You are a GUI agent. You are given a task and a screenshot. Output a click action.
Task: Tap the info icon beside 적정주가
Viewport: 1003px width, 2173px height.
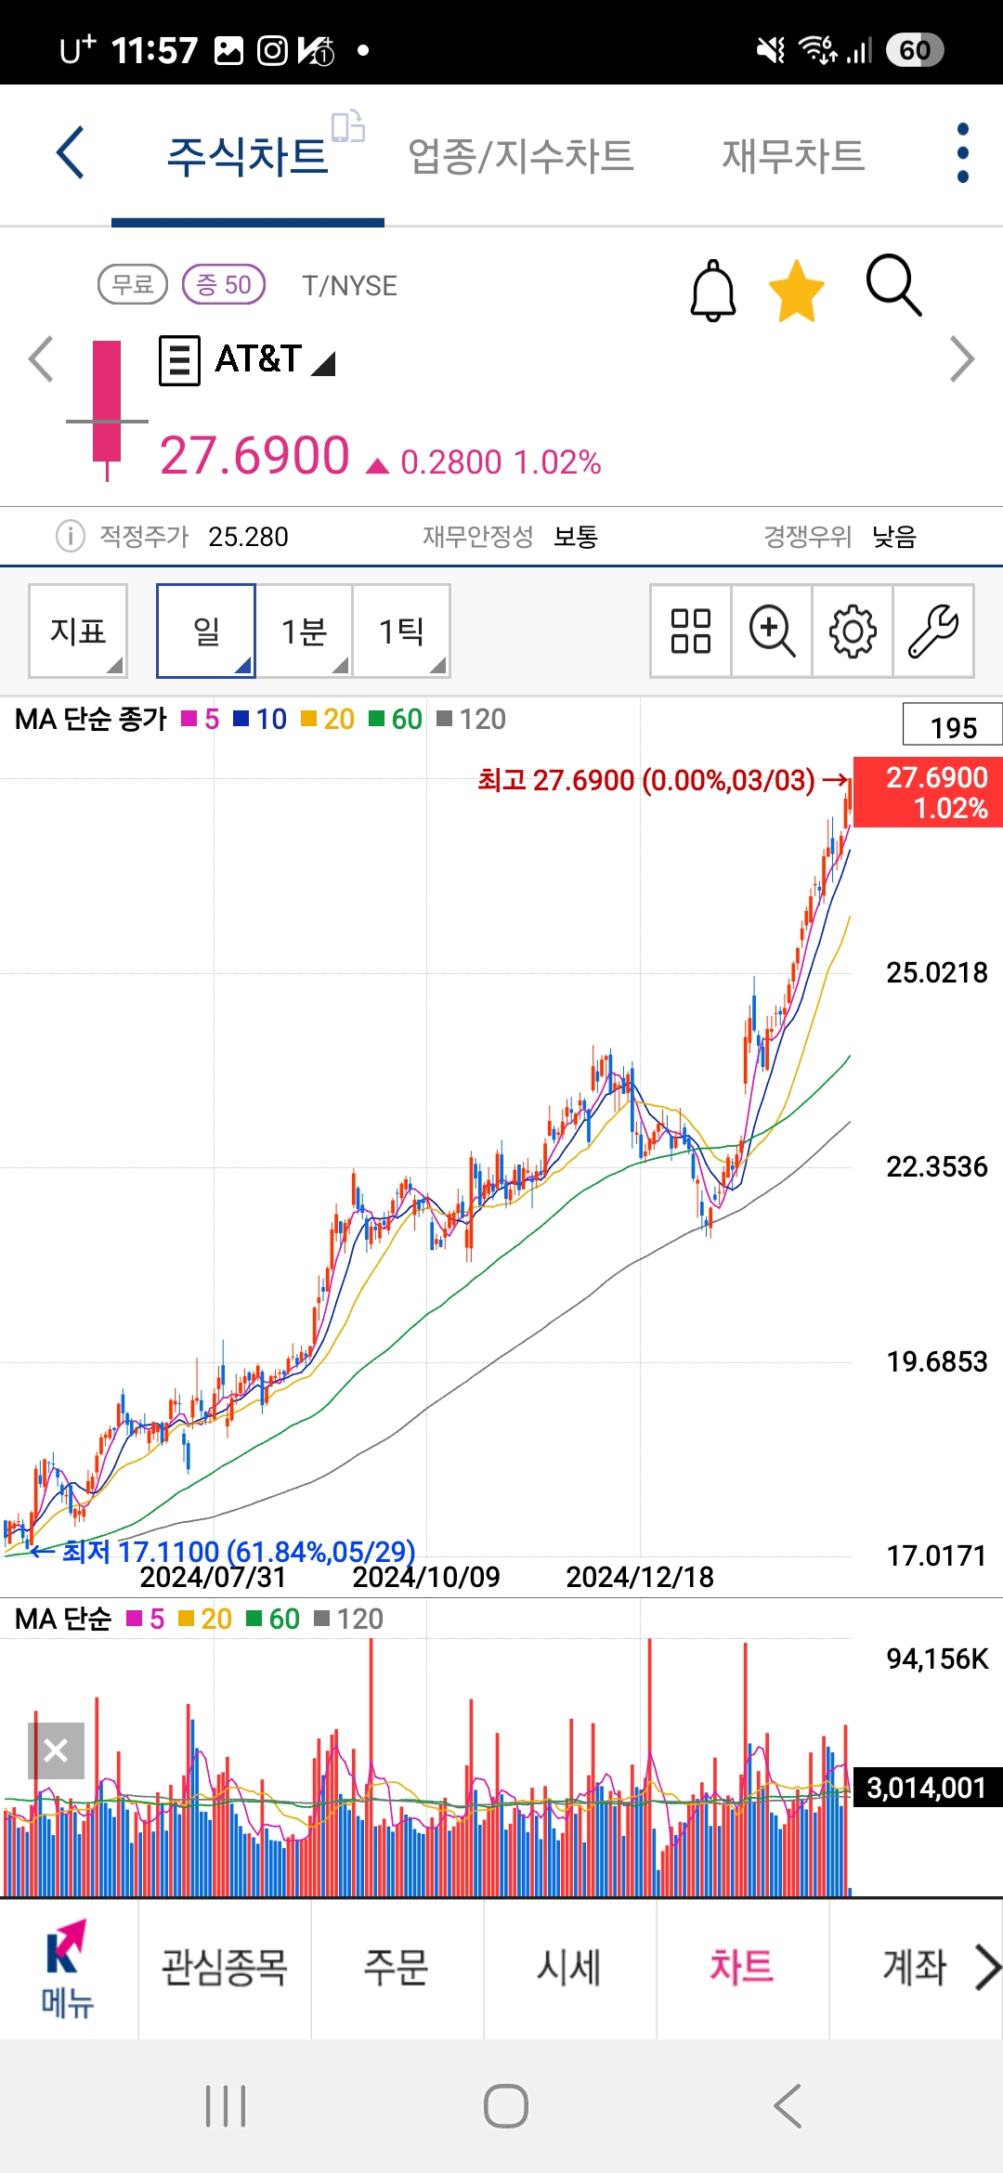[71, 536]
